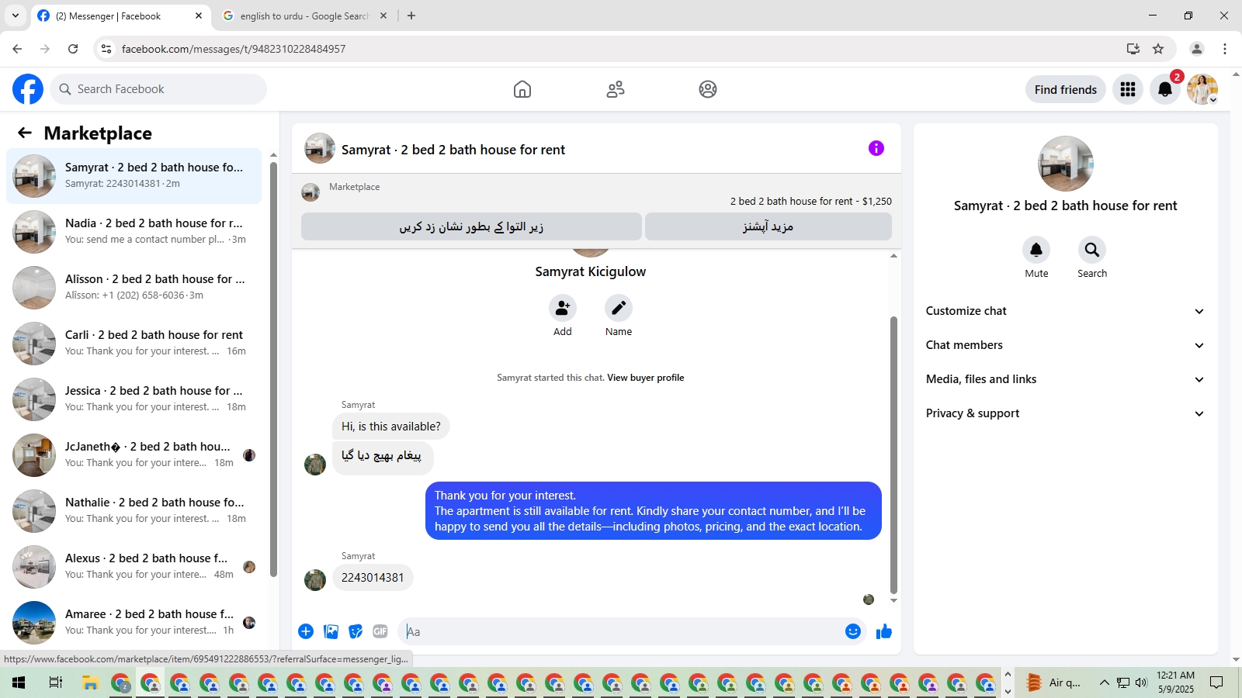Open Chrome's three-dot menu
Viewport: 1242px width, 698px height.
coord(1225,49)
